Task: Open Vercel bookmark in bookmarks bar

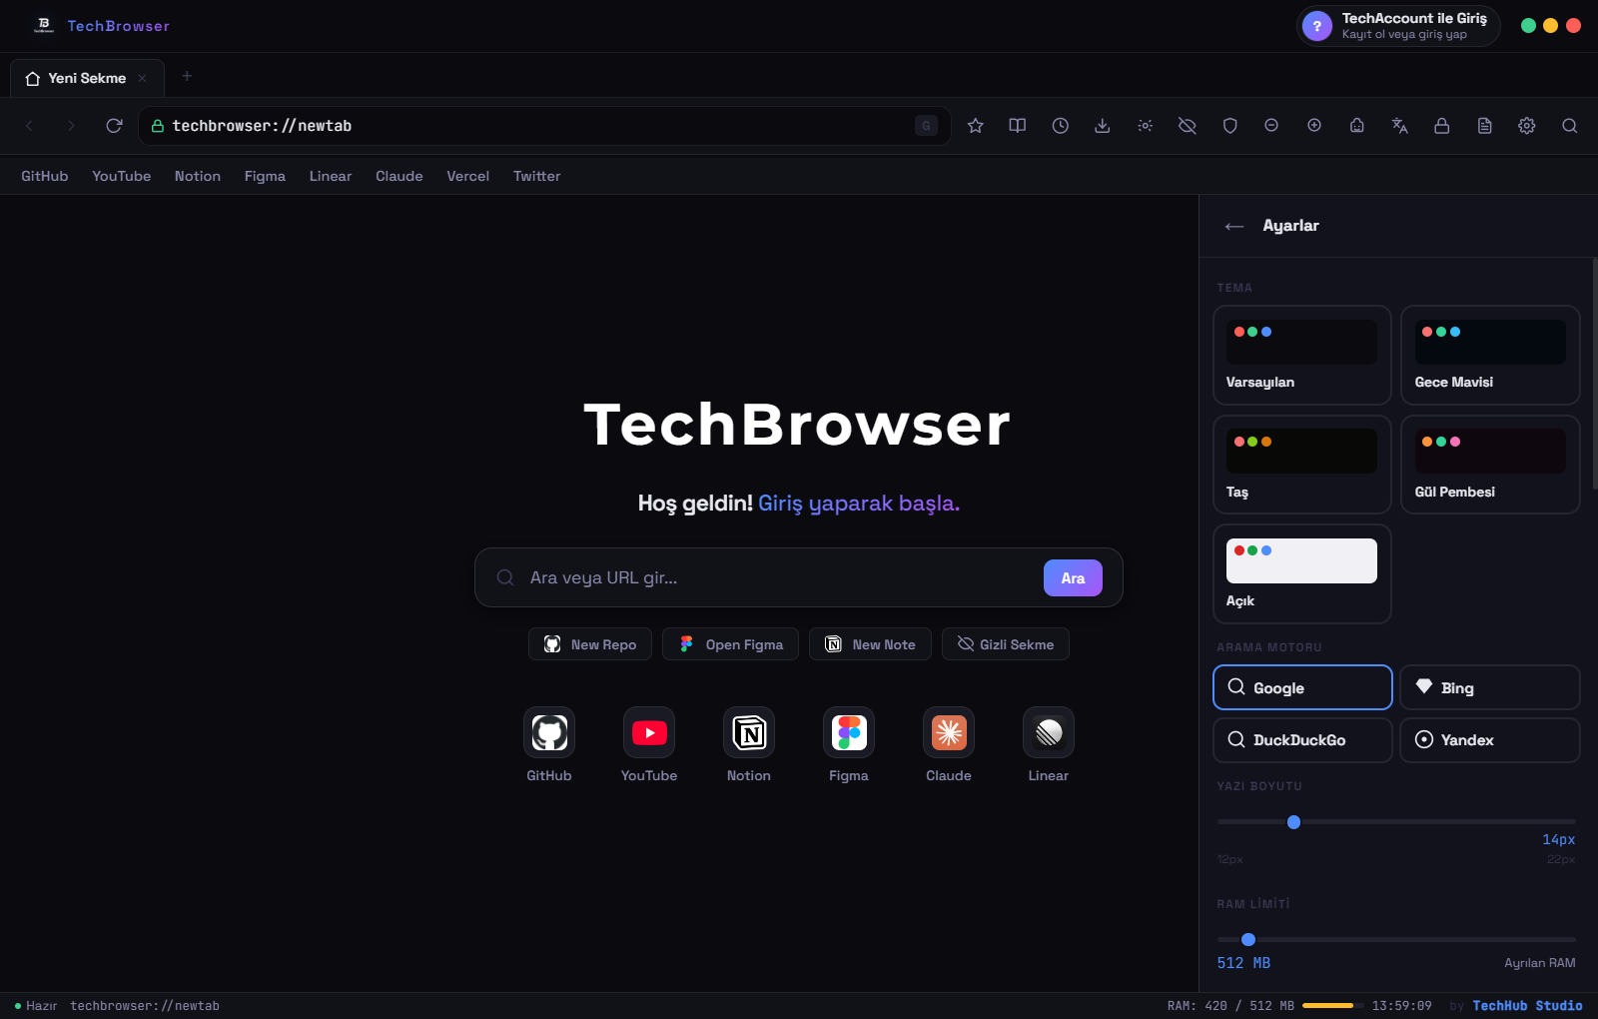Action: [x=468, y=176]
